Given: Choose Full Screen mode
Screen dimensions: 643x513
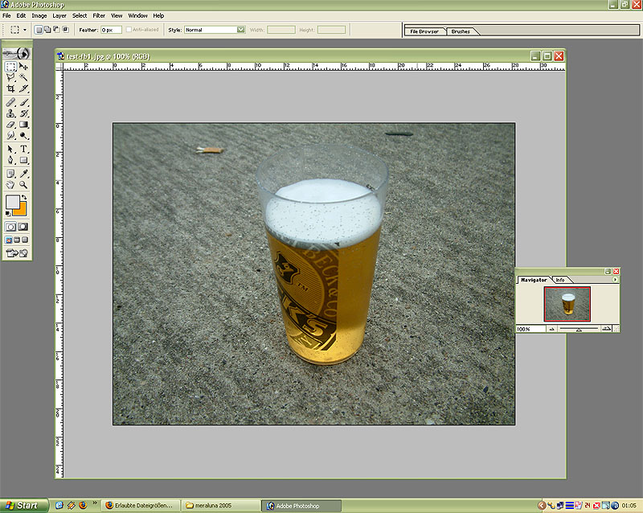Looking at the screenshot, I should [x=25, y=240].
